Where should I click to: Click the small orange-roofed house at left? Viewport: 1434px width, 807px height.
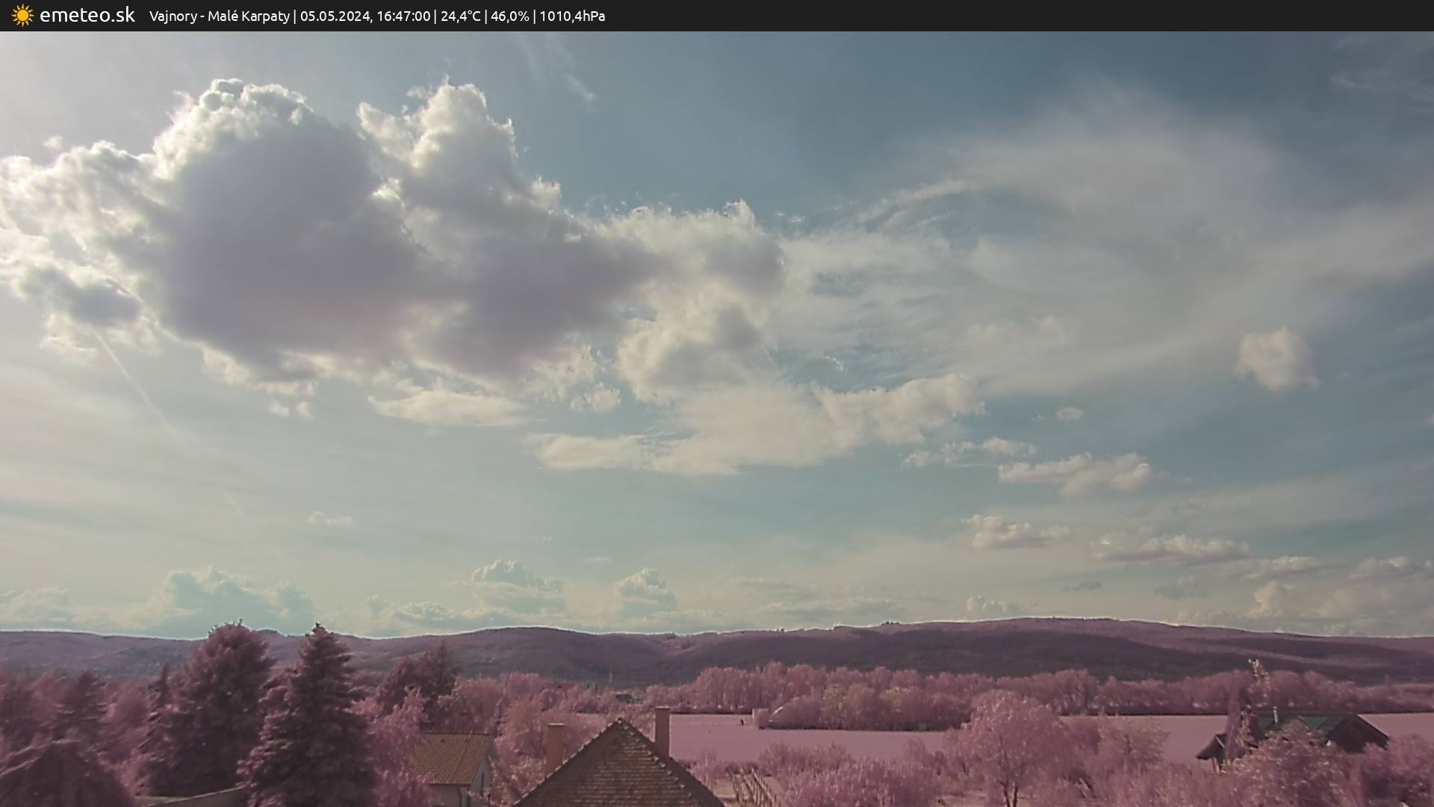coord(454,758)
